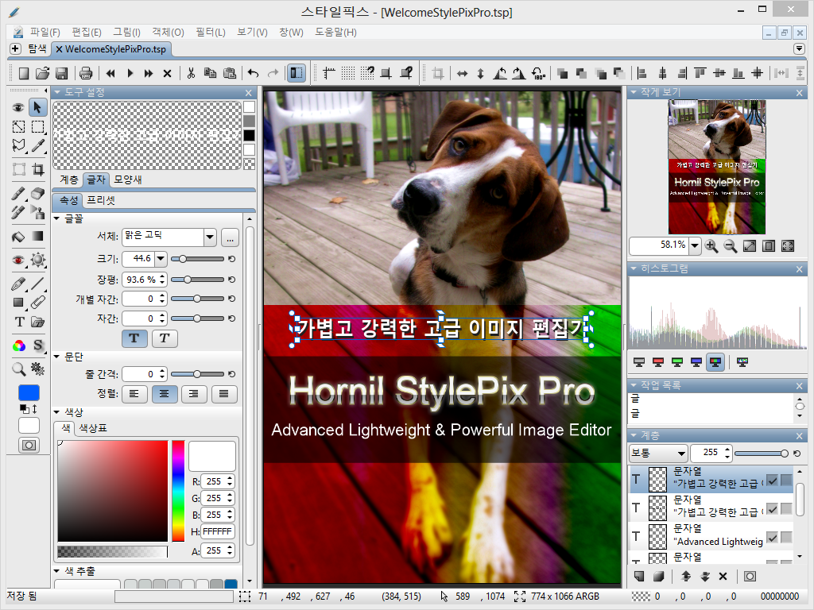
Task: Close the 도구 설정 panel
Action: tap(249, 93)
